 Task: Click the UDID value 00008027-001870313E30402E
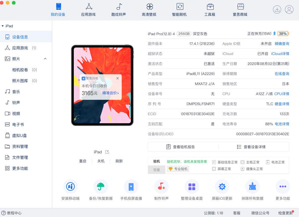pos(262,134)
